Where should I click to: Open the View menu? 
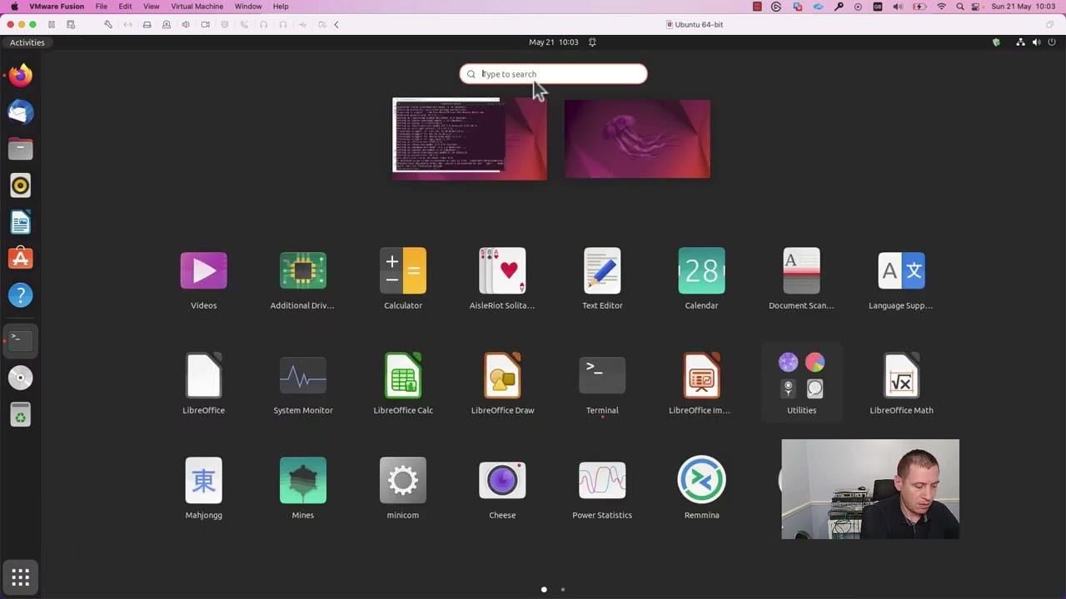pos(151,7)
